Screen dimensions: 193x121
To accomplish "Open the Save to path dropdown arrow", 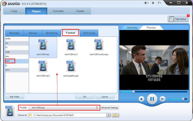I will (108, 115).
